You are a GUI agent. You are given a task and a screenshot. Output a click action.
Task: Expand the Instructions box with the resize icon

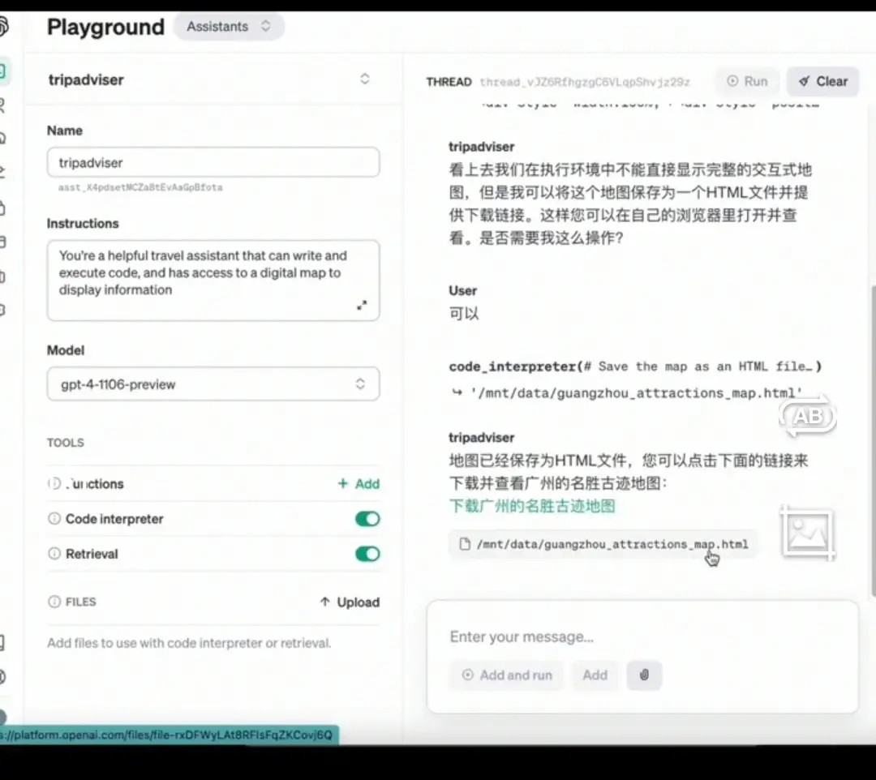point(362,306)
